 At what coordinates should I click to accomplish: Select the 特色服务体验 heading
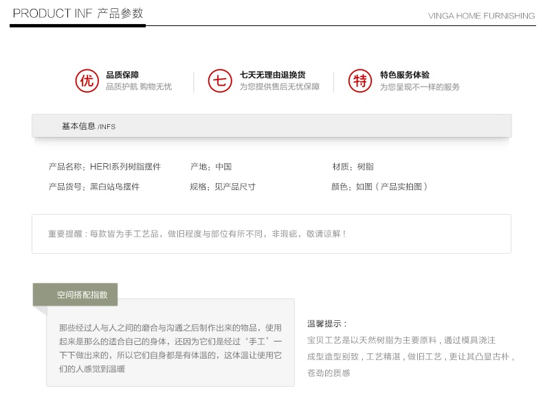pos(404,75)
